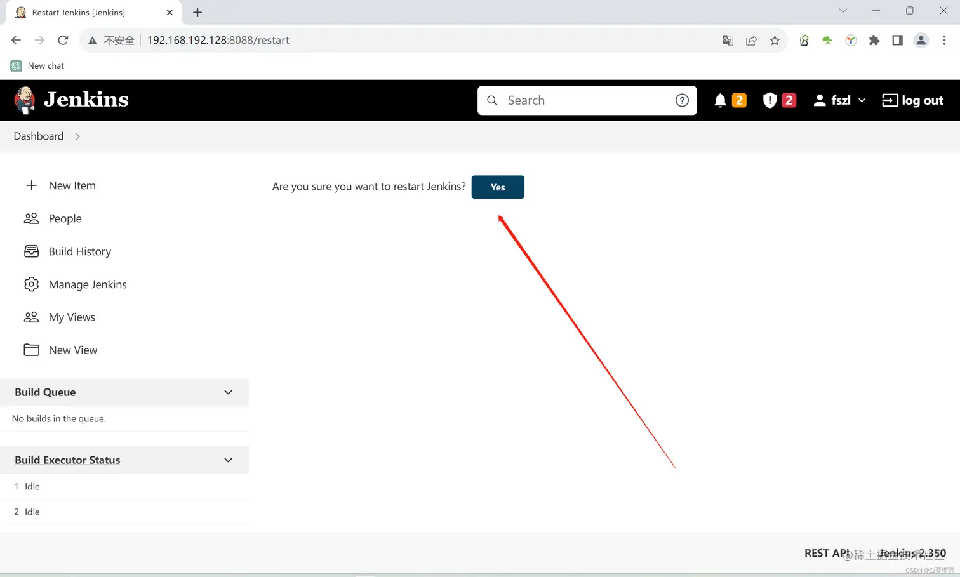Click the translate page icon
The width and height of the screenshot is (960, 577).
point(728,41)
